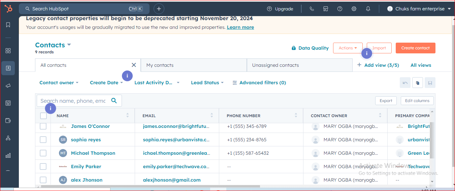Open the calling phone icon
455x191 pixels.
312,9
